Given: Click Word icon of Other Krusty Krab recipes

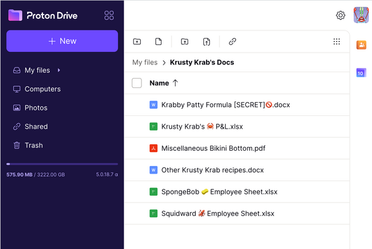Looking at the screenshot, I should (153, 170).
